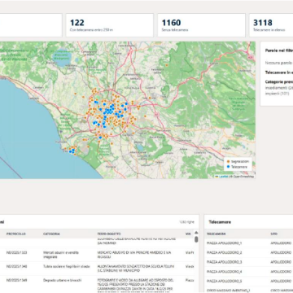Click the 'insediamenti' category entry
Screen dimensions: 293x293
click(279, 88)
